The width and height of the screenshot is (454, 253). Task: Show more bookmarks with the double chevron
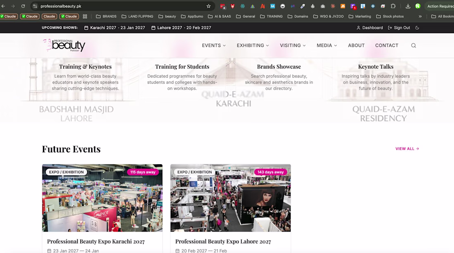pyautogui.click(x=420, y=17)
